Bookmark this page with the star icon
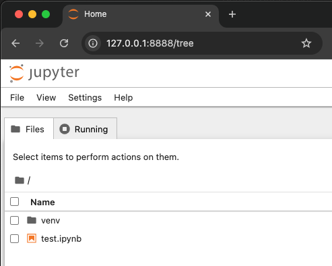332x266 pixels. pos(306,43)
